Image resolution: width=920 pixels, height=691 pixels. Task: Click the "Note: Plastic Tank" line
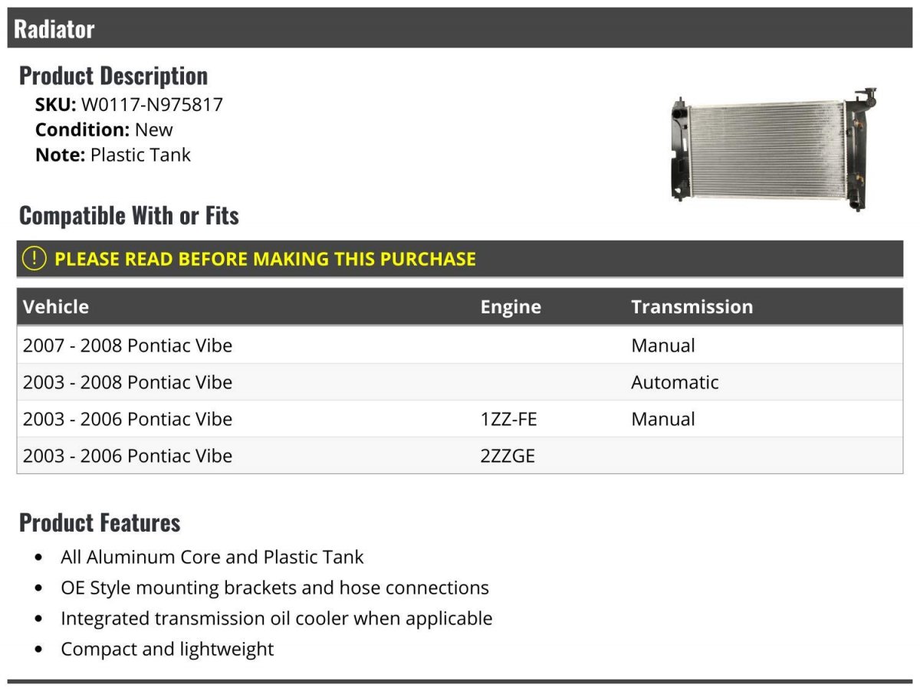click(113, 155)
